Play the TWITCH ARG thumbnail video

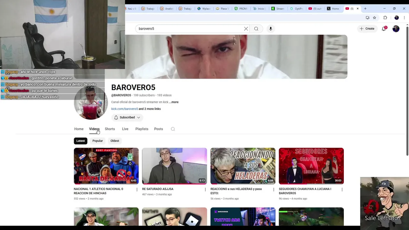coord(243,217)
